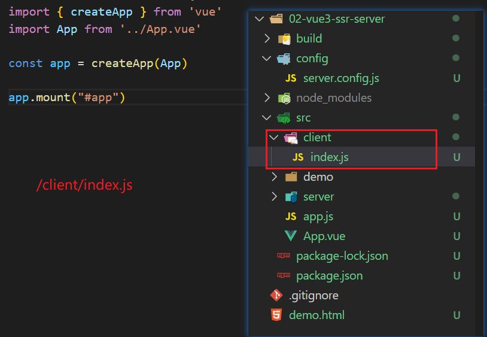Click the brown demo folder icon
This screenshot has height=337, width=487.
[291, 177]
